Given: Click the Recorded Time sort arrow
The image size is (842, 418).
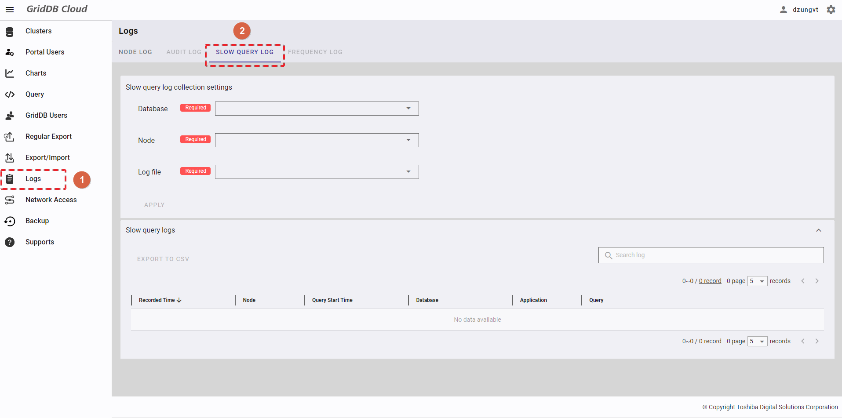Looking at the screenshot, I should point(179,300).
